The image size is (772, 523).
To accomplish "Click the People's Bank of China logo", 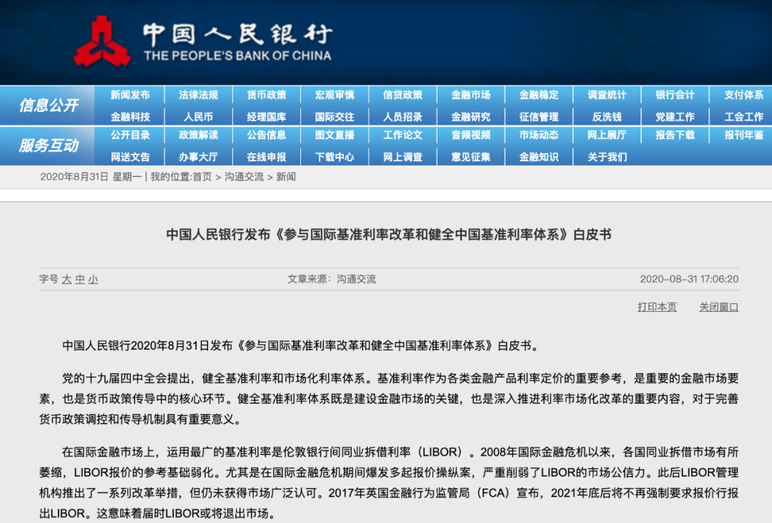I will click(102, 42).
